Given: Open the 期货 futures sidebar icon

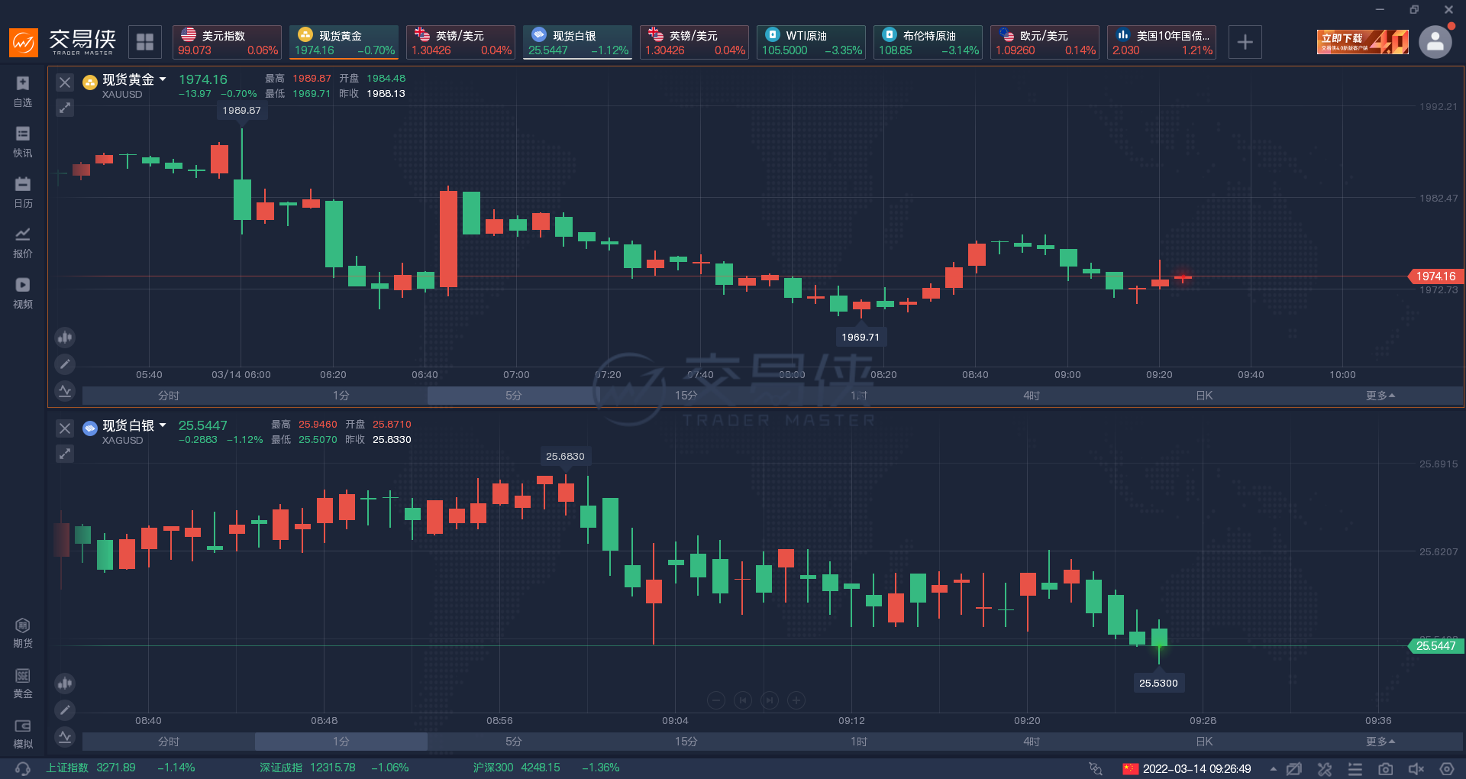Looking at the screenshot, I should tap(23, 632).
